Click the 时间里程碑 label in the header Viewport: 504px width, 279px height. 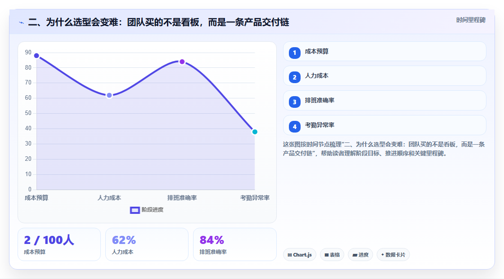(x=471, y=20)
